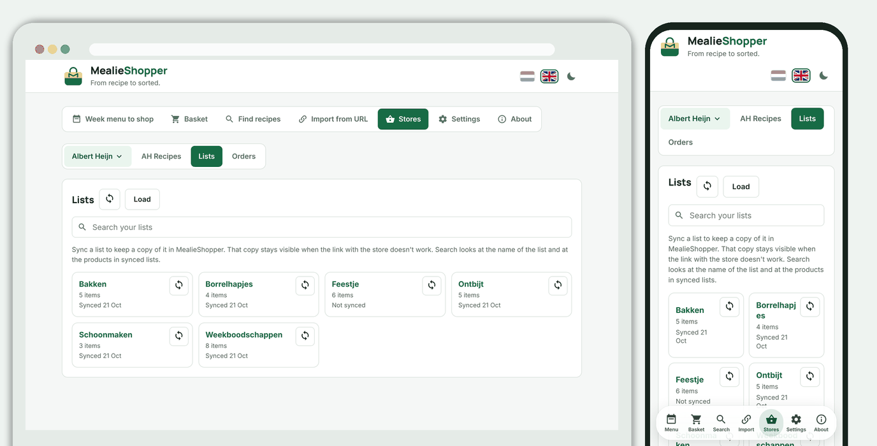Screen dimensions: 877x446
Task: Sync the Bakken list in desktop view
Action: [x=179, y=285]
